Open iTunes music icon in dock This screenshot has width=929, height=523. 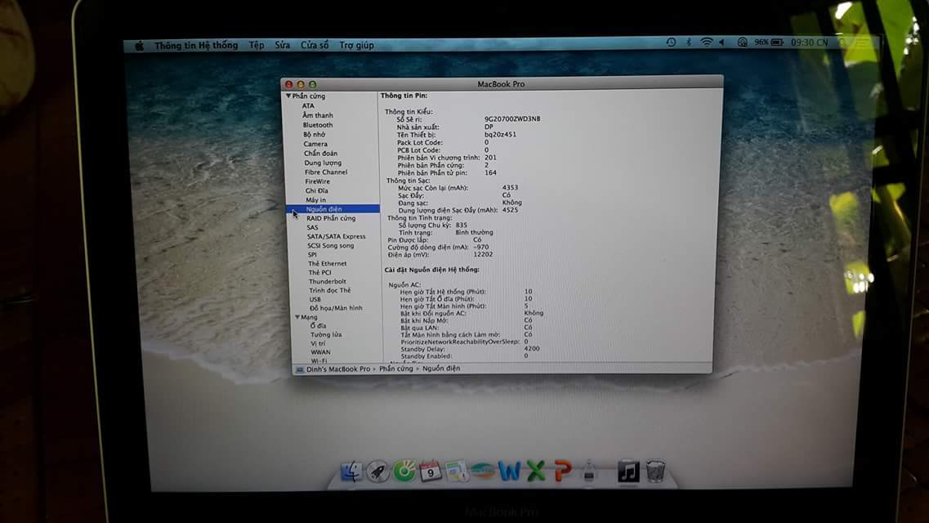coord(628,472)
